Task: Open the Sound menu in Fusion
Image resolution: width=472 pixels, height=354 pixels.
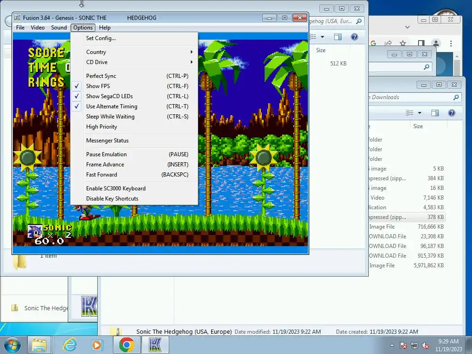Action: 59,27
